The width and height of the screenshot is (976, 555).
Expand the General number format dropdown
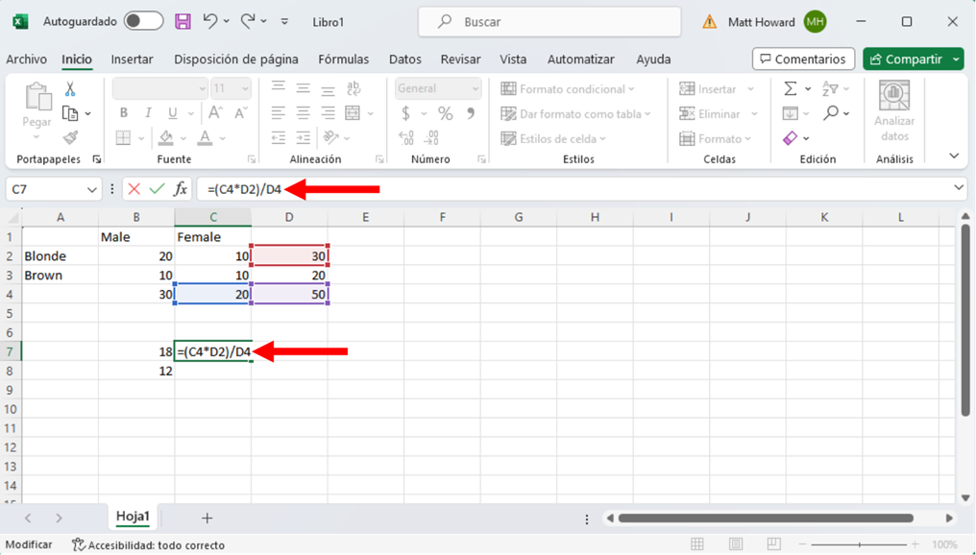tap(476, 88)
